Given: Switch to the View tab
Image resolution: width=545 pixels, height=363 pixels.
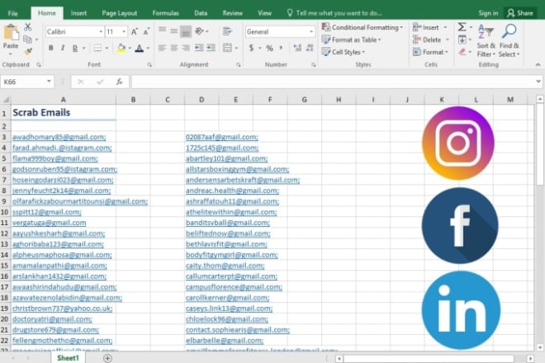Looking at the screenshot, I should point(264,13).
